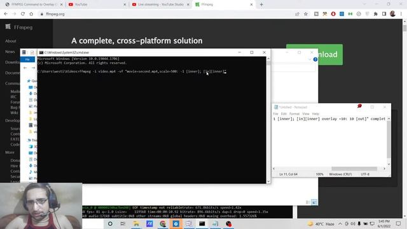This screenshot has height=229, width=407.
Task: Open Task View on the taskbar
Action: [123, 224]
